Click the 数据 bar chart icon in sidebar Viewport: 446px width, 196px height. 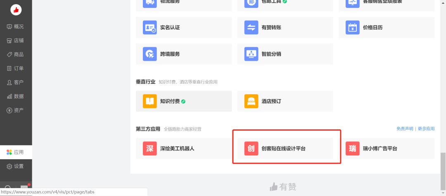pyautogui.click(x=9, y=96)
